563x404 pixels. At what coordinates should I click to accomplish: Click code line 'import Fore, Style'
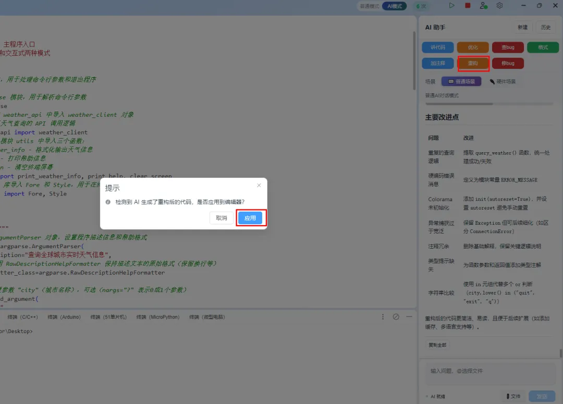pyautogui.click(x=35, y=193)
